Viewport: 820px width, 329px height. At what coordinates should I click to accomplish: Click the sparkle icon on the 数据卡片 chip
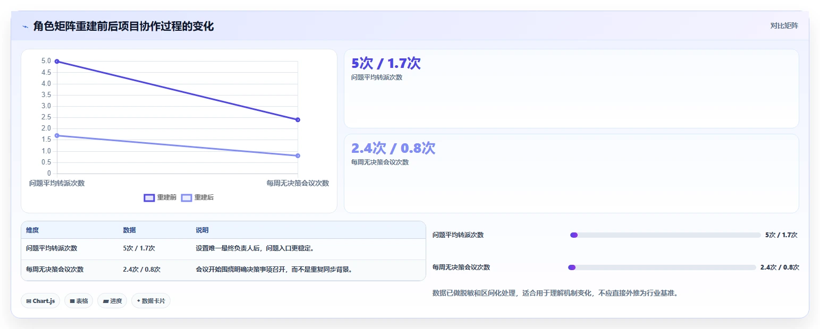139,301
